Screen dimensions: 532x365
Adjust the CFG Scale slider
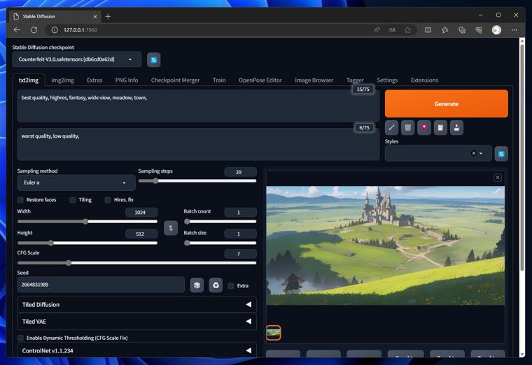(x=136, y=263)
